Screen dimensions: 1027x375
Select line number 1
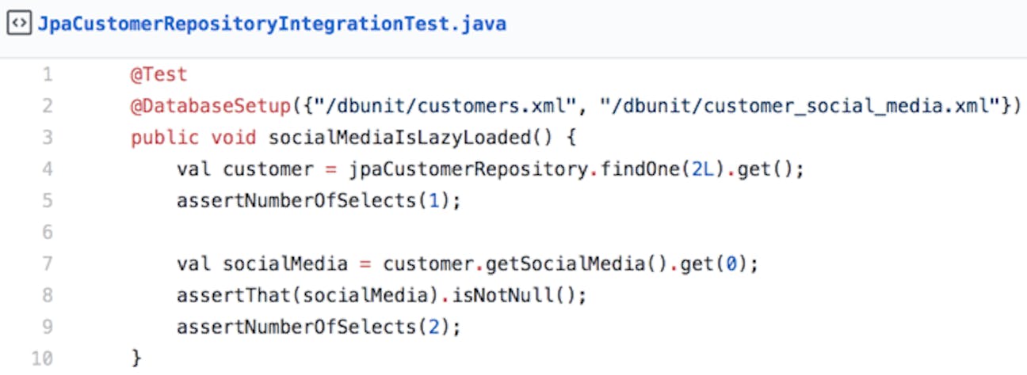click(x=48, y=75)
